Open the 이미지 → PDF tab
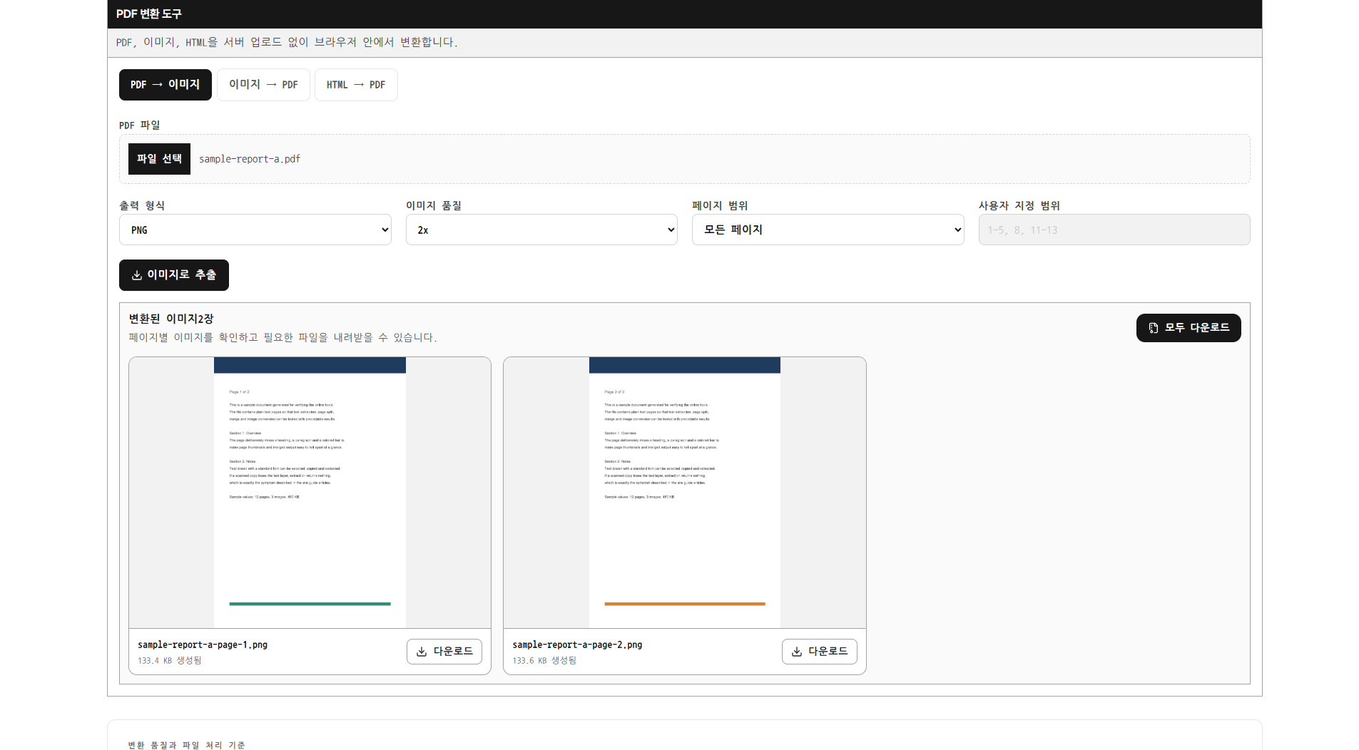 (263, 85)
